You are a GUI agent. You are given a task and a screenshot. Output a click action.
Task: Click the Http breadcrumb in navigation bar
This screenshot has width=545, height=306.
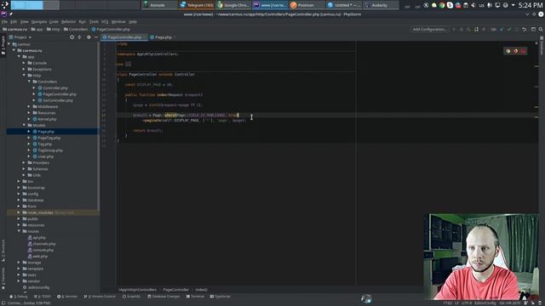pos(53,30)
